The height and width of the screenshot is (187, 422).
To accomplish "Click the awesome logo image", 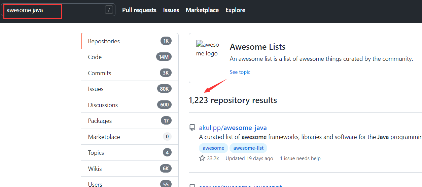I will coord(208,49).
